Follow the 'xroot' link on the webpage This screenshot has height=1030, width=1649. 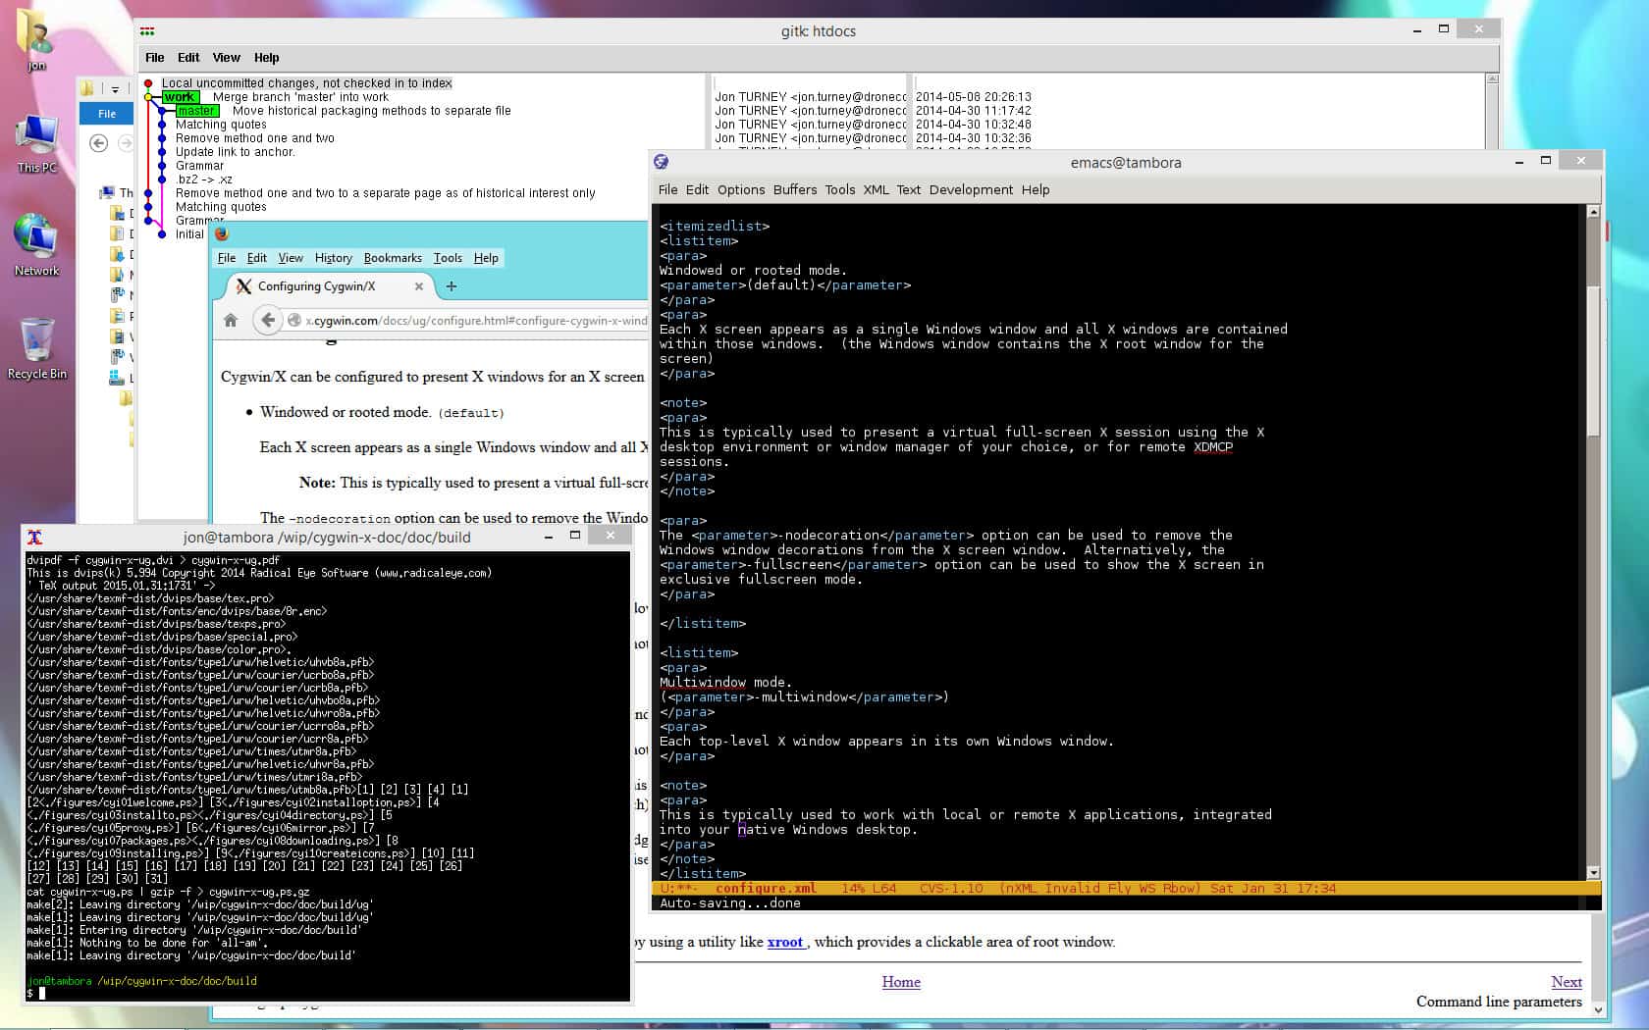coord(784,942)
